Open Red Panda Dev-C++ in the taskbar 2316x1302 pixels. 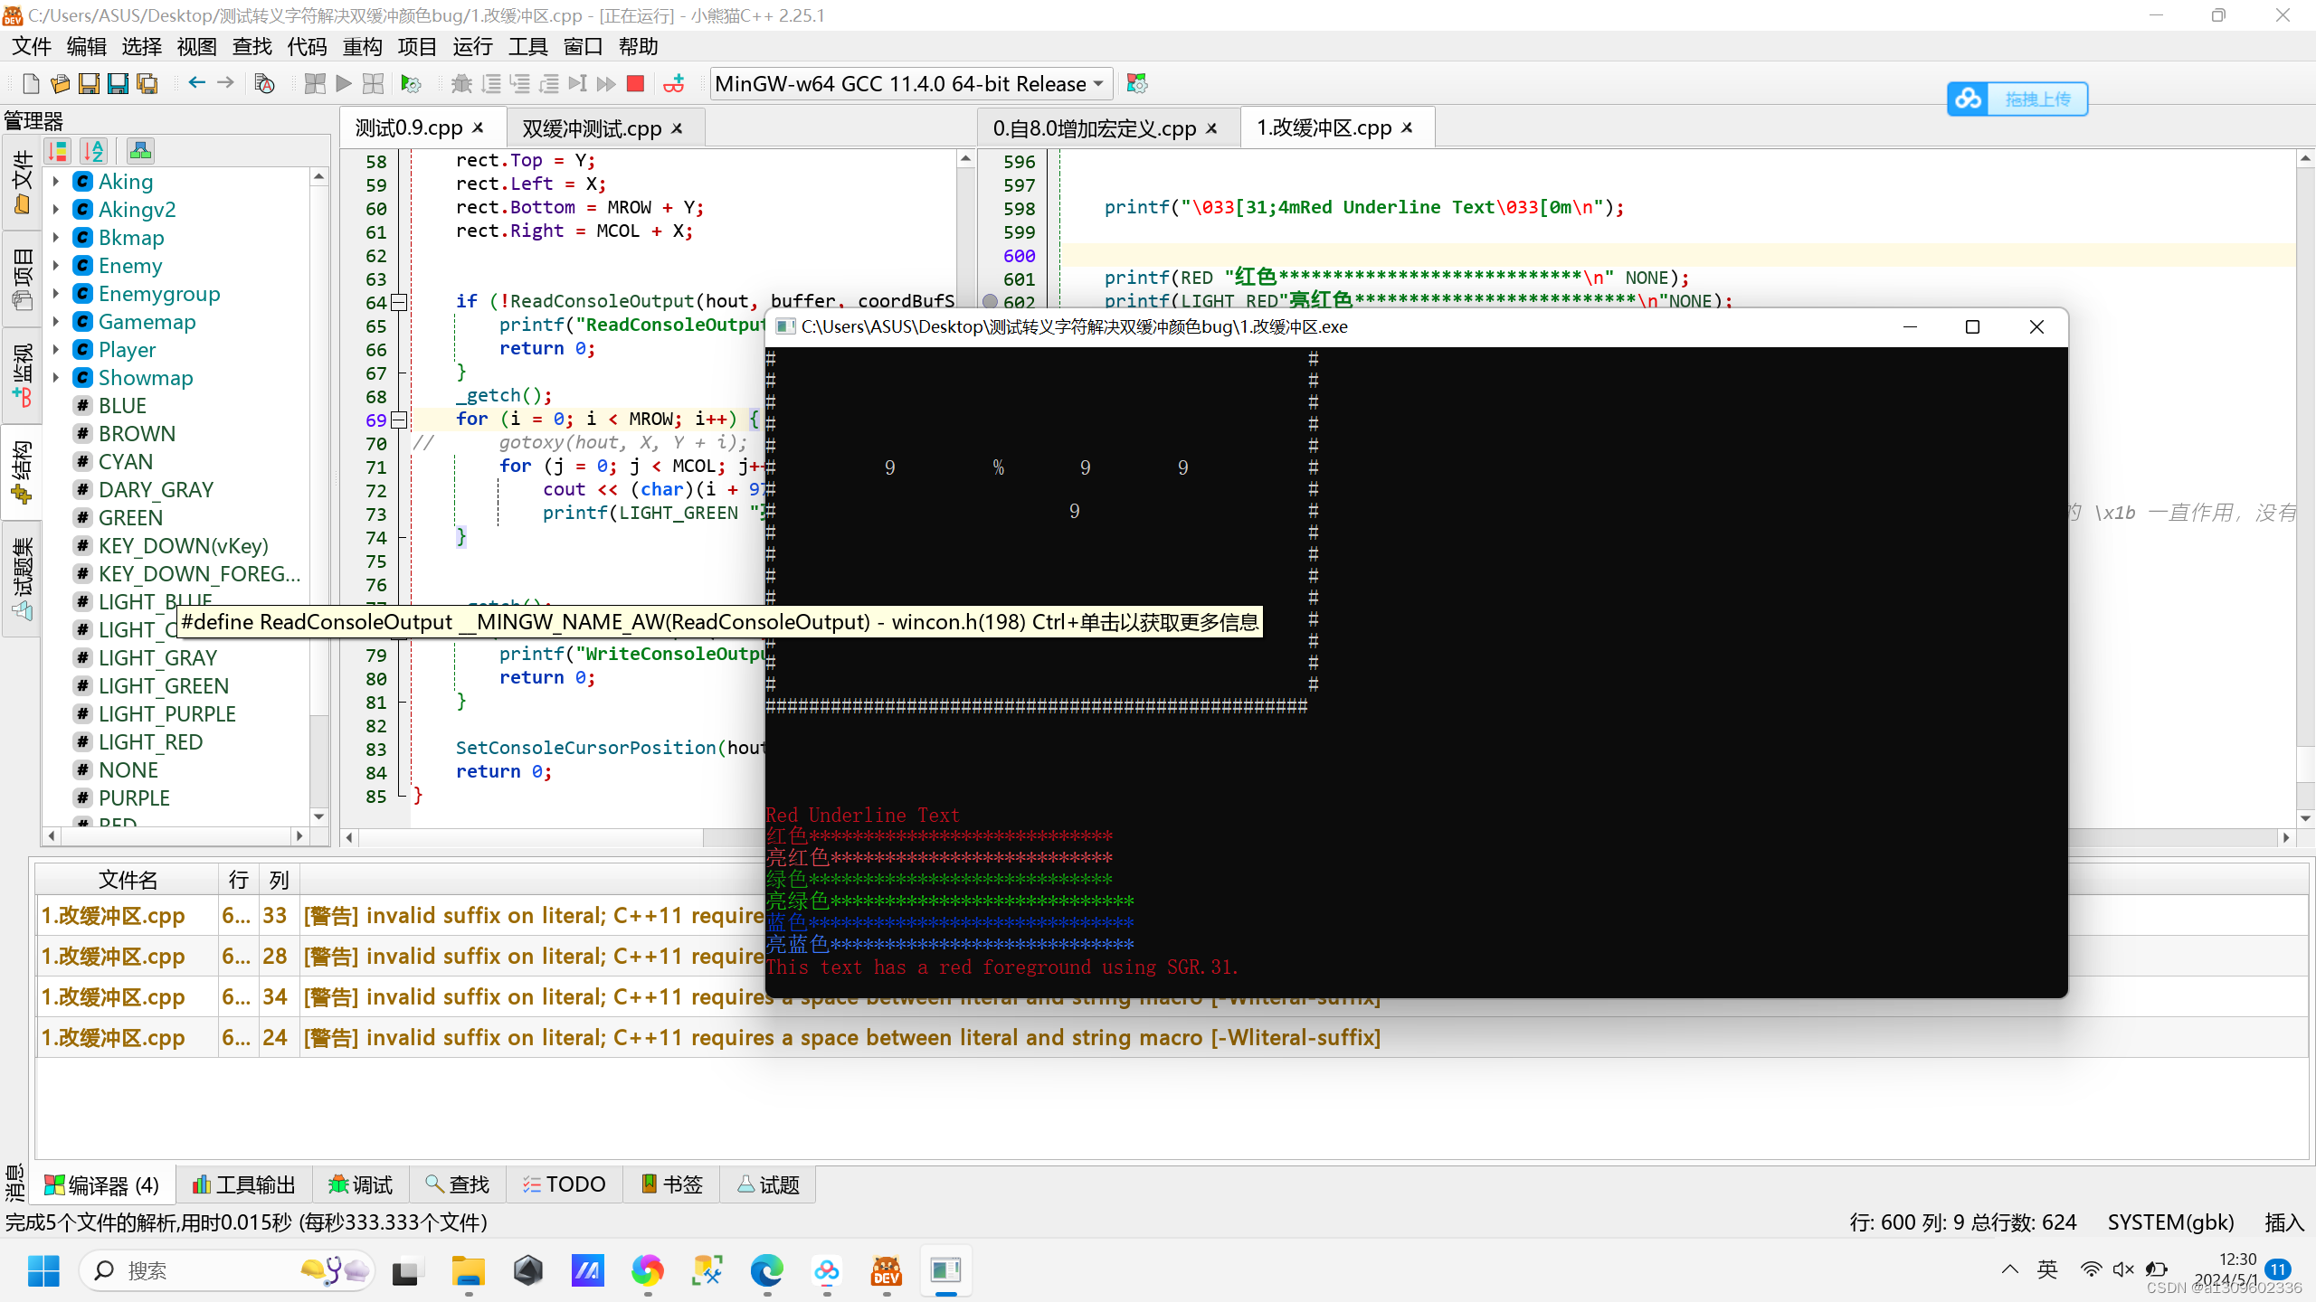click(x=886, y=1271)
